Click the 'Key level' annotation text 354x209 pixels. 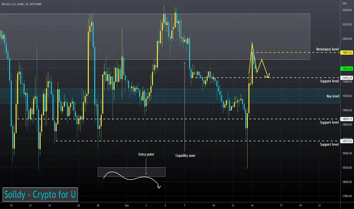pyautogui.click(x=333, y=96)
